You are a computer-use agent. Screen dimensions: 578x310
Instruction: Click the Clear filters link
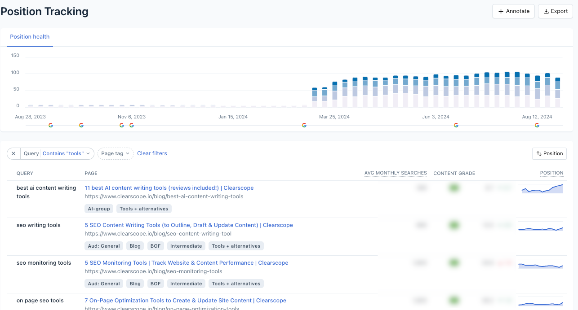[152, 153]
